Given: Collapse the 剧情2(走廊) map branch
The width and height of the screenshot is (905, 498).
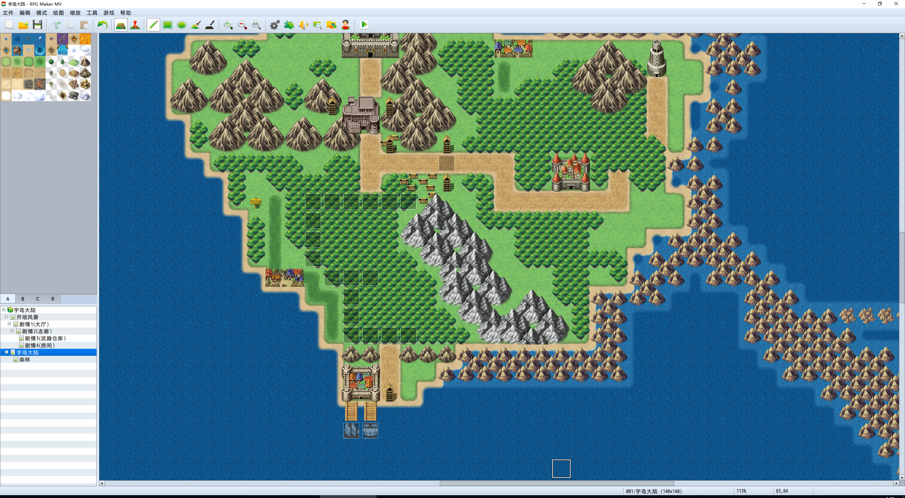Looking at the screenshot, I should [12, 331].
